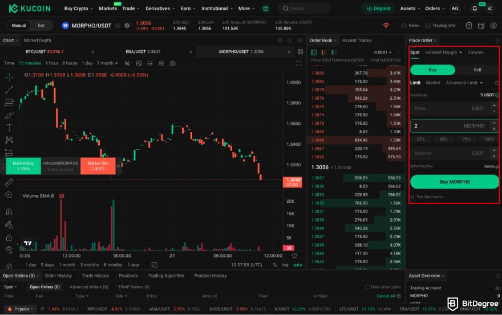Click Market Buy 1.3066 button
This screenshot has width=502, height=315.
[23, 166]
